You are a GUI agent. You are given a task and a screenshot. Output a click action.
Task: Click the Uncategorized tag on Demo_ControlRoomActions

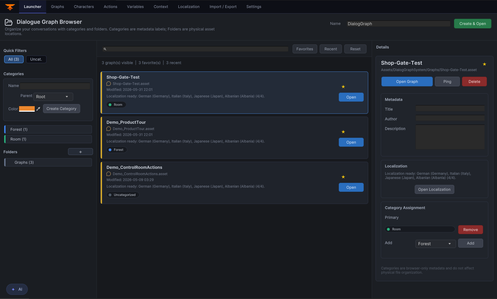click(x=123, y=195)
